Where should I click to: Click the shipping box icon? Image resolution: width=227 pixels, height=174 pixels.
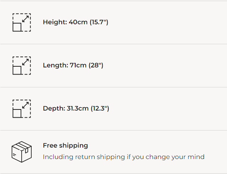click(22, 152)
